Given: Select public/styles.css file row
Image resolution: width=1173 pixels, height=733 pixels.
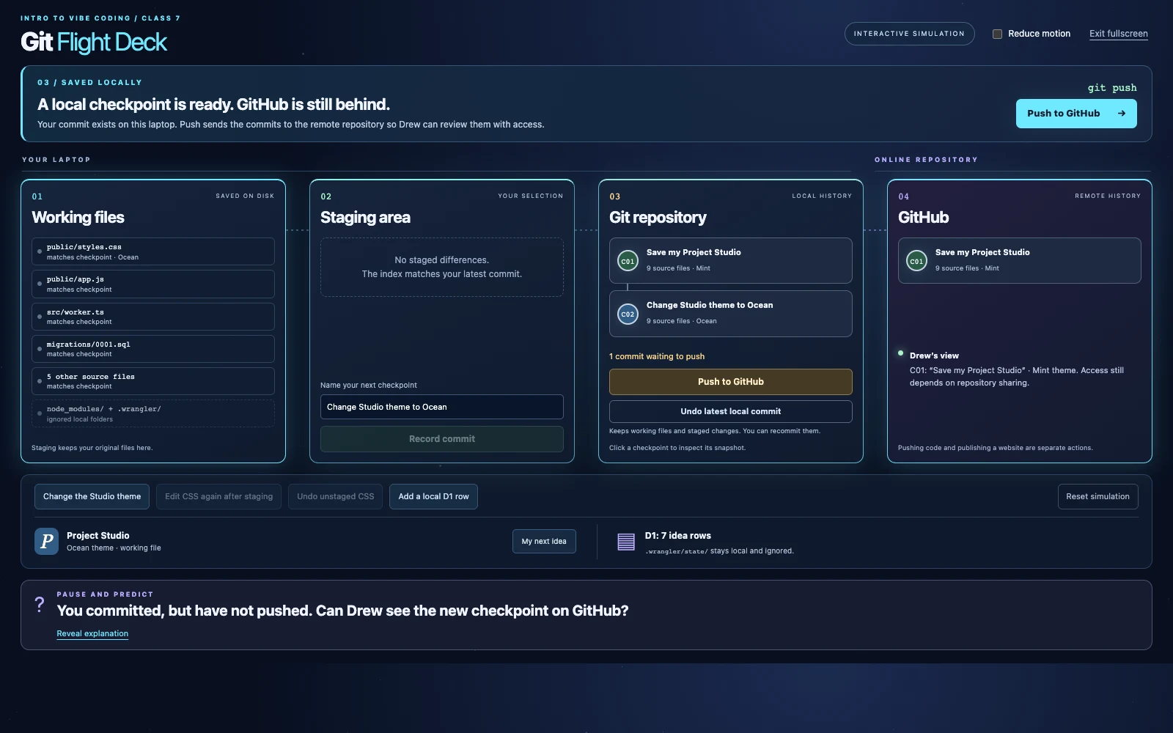Looking at the screenshot, I should click(x=153, y=251).
